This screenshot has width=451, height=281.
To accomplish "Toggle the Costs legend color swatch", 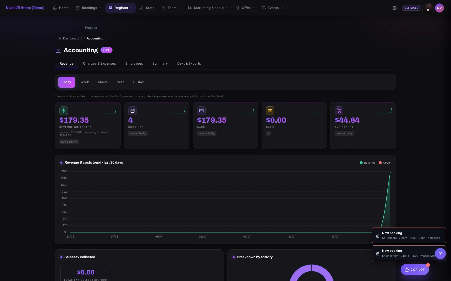I will click(x=380, y=163).
